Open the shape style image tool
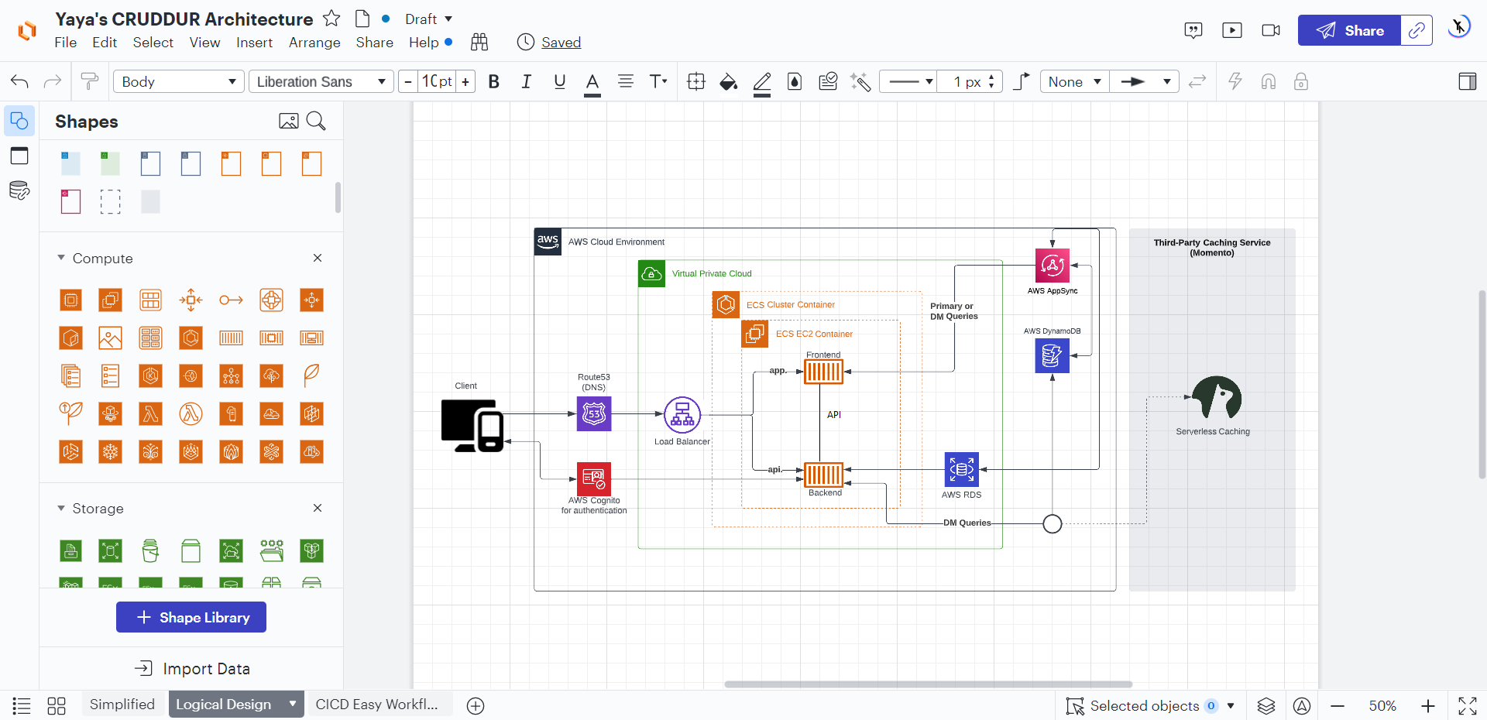The image size is (1487, 720). 828,81
